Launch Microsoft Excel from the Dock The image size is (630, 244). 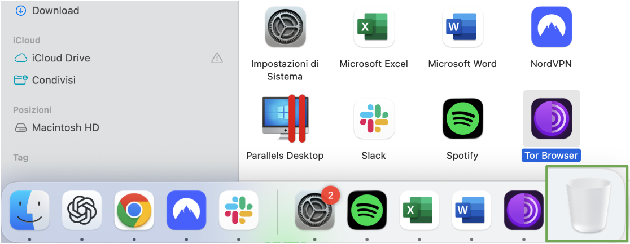coord(419,210)
